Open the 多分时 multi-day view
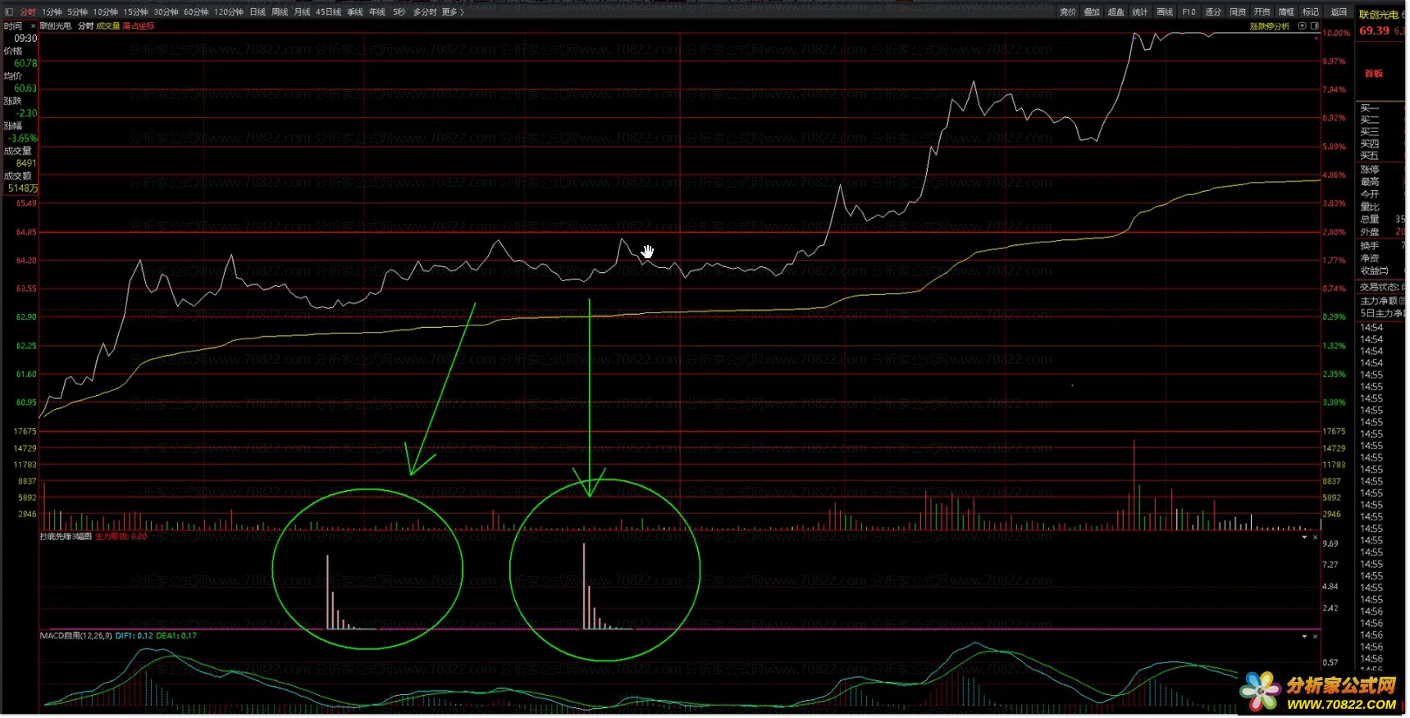This screenshot has height=718, width=1410. tap(424, 12)
